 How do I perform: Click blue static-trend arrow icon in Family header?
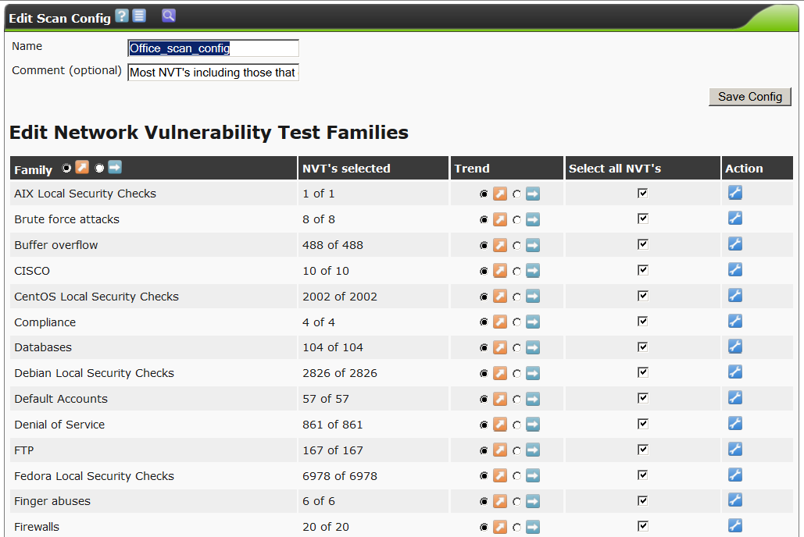coord(115,168)
